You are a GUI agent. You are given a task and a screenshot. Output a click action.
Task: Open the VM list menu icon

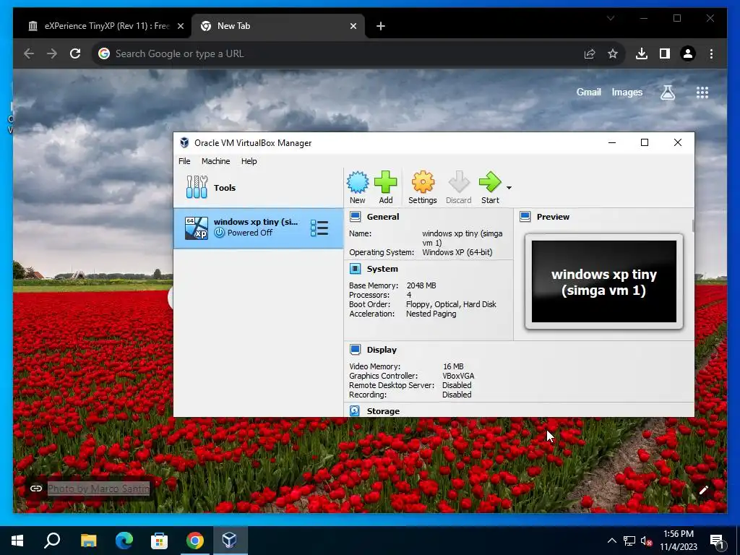(319, 228)
